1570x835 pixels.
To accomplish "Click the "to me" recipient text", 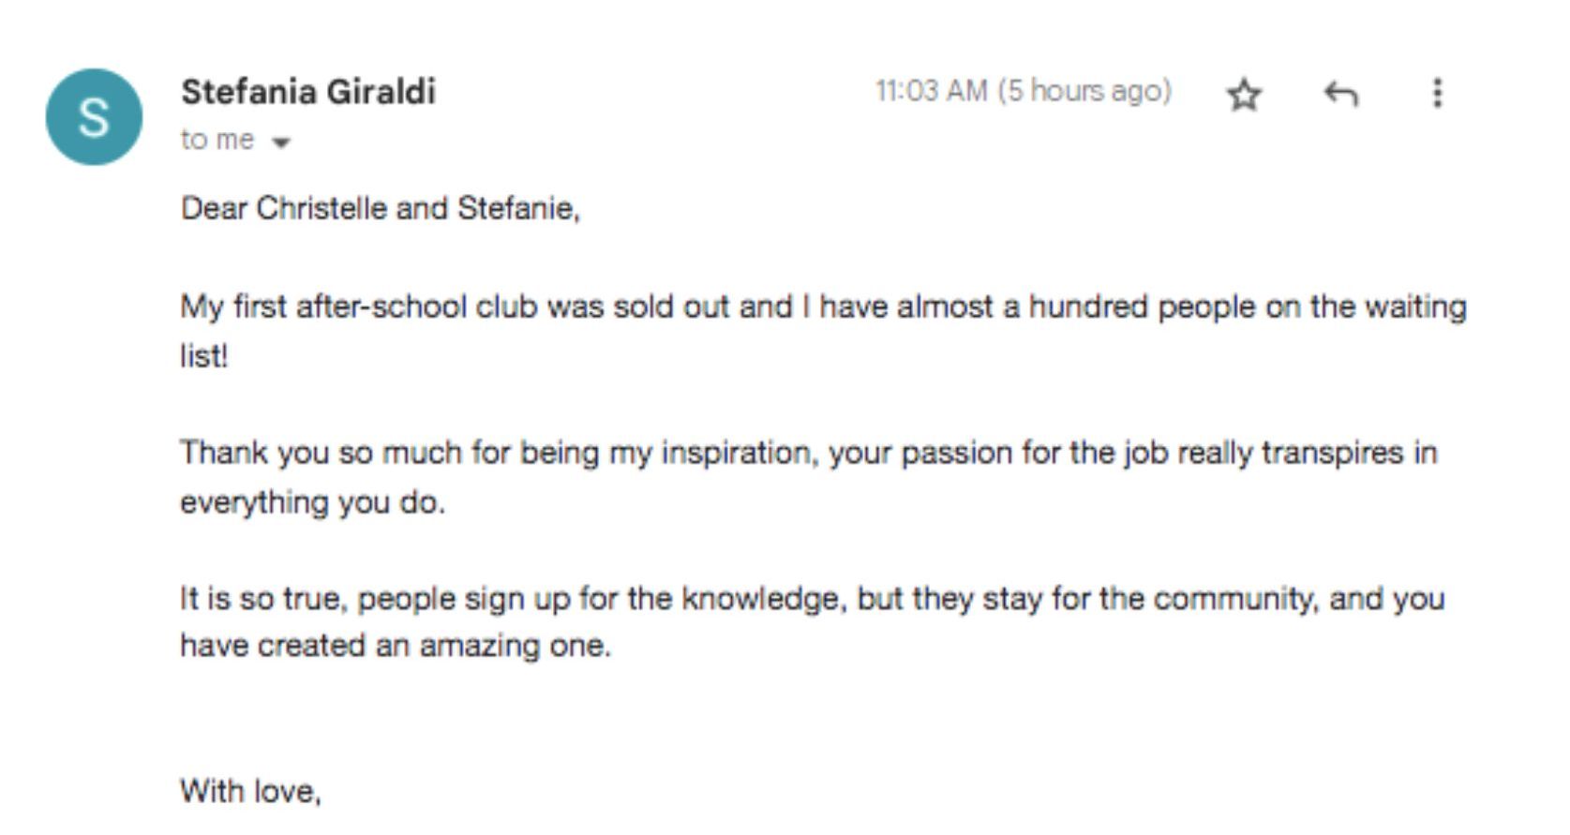I will (217, 140).
